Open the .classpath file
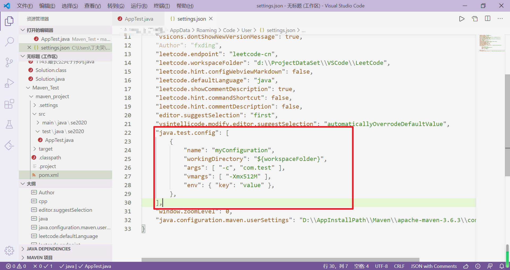Image resolution: width=510 pixels, height=270 pixels. 50,157
